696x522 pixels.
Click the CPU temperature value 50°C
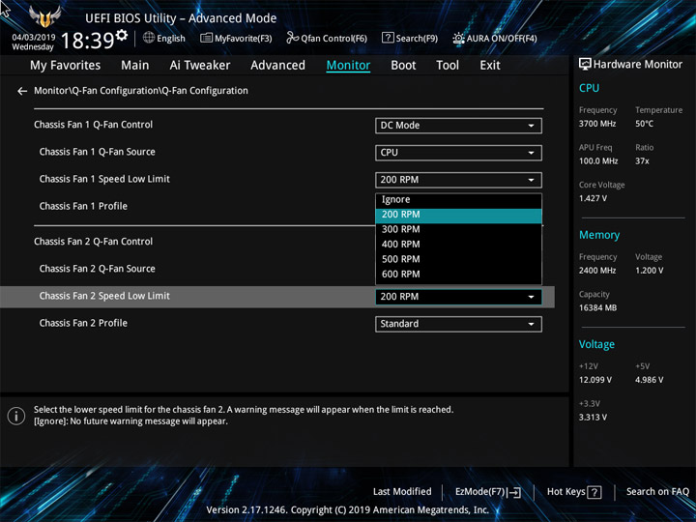pyautogui.click(x=644, y=124)
